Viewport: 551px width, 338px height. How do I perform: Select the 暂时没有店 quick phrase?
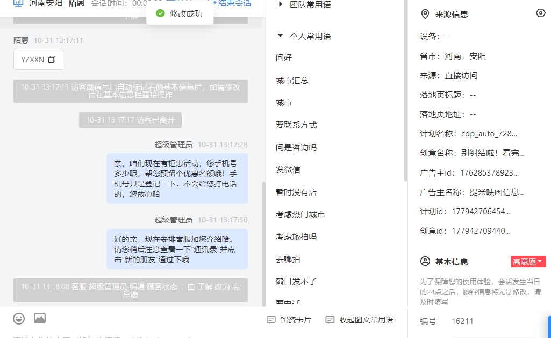296,192
